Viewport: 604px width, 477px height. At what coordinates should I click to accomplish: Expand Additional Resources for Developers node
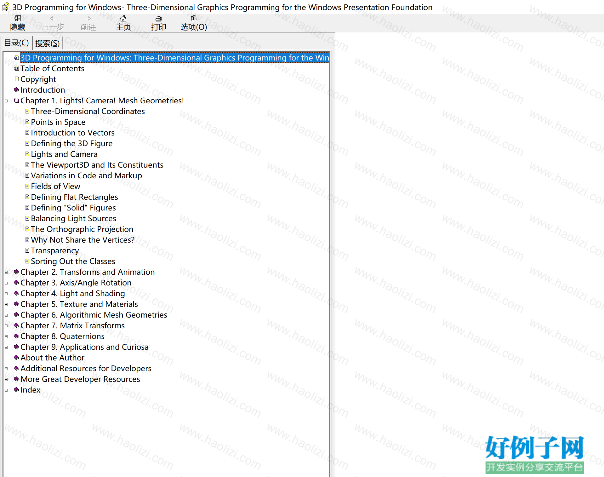6,369
